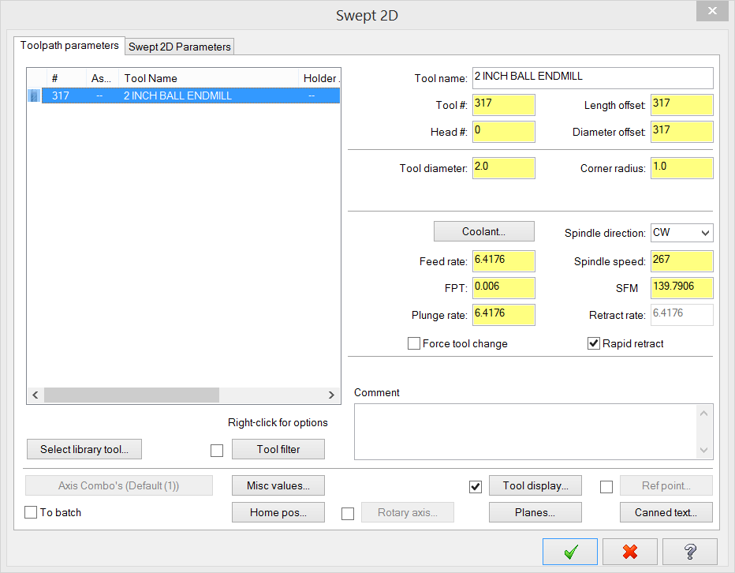
Task: Open the Planes dialog
Action: pyautogui.click(x=535, y=512)
